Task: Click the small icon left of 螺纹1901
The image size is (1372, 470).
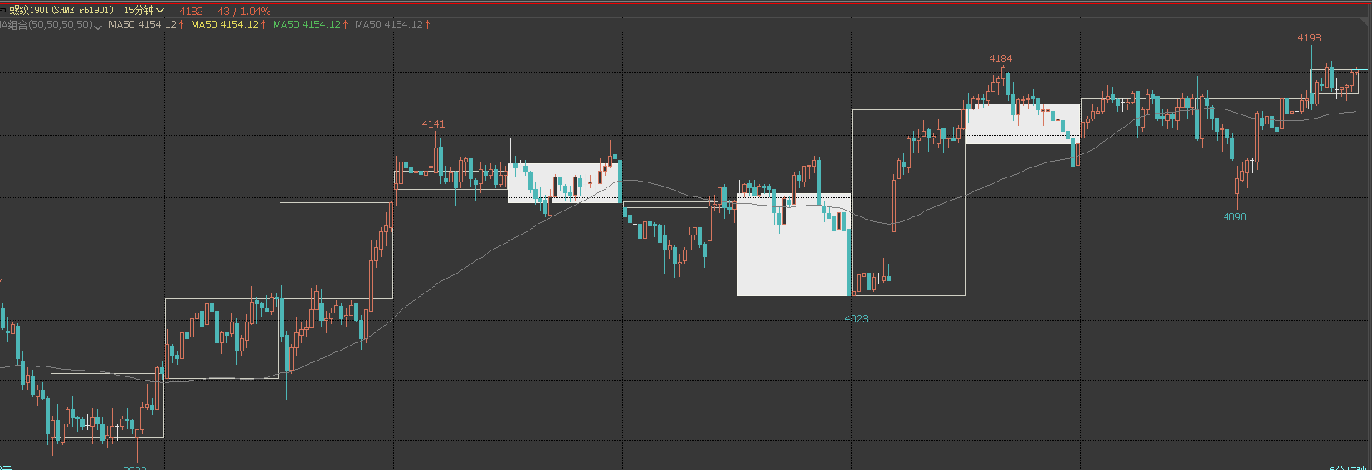Action: click(x=3, y=11)
